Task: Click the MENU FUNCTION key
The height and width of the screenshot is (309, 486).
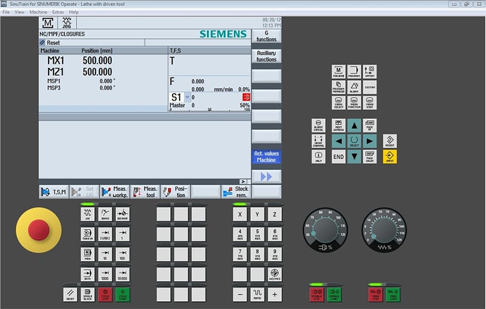Action: [x=354, y=103]
